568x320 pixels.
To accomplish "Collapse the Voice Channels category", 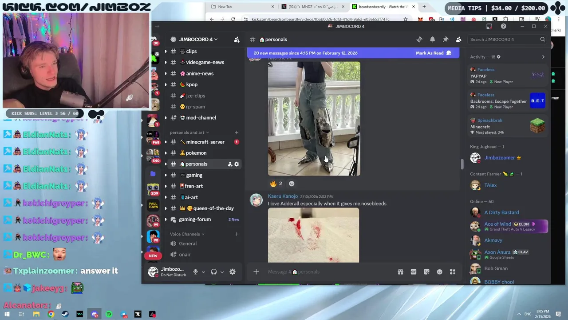I will pos(187,234).
